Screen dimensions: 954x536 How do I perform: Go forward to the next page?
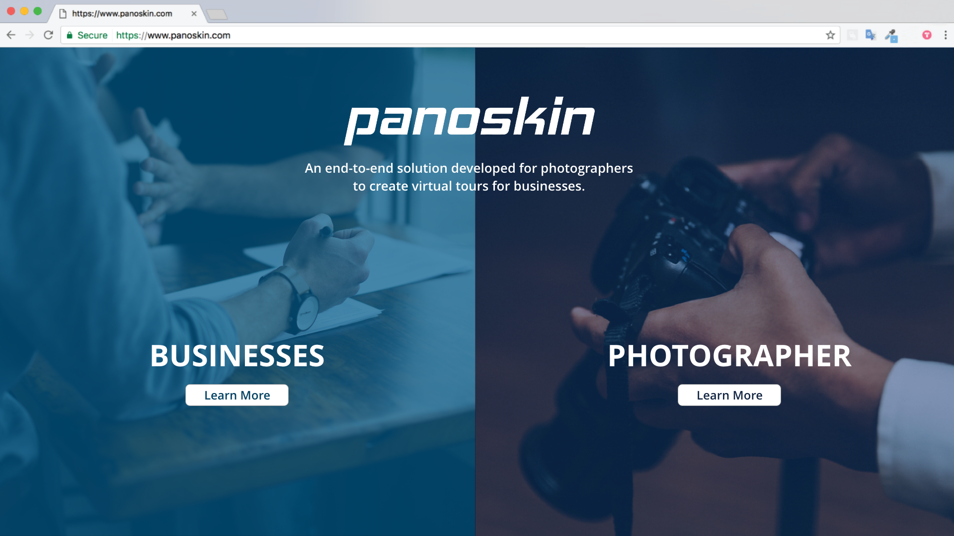click(29, 35)
